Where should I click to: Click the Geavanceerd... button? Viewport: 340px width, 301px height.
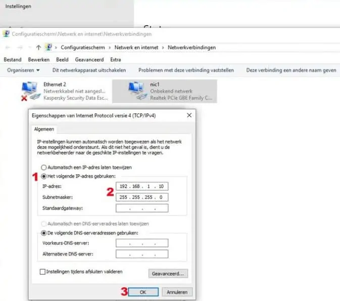pyautogui.click(x=168, y=274)
